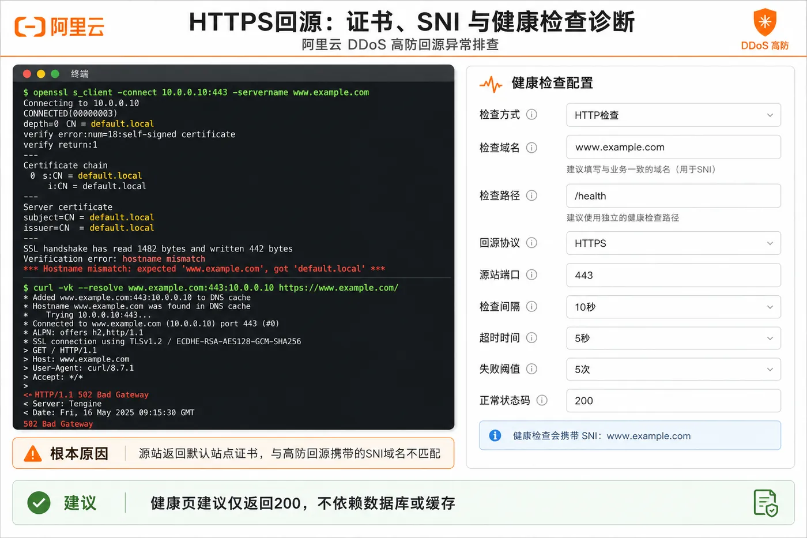807x538 pixels.
Task: Click the curl -vk --resolve command line
Action: pos(210,288)
